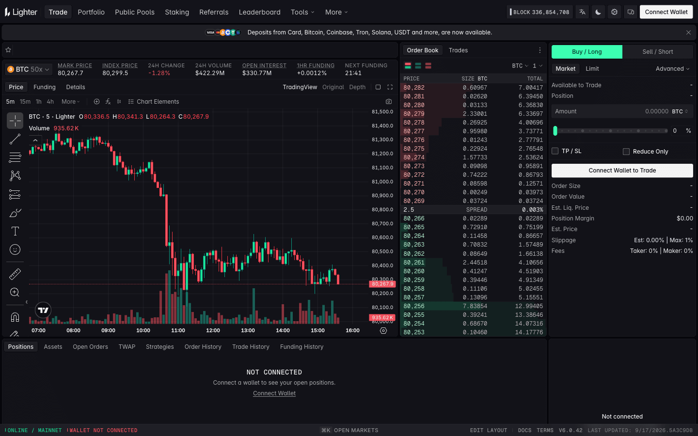Open Advanced order types dropdown

[x=672, y=69]
